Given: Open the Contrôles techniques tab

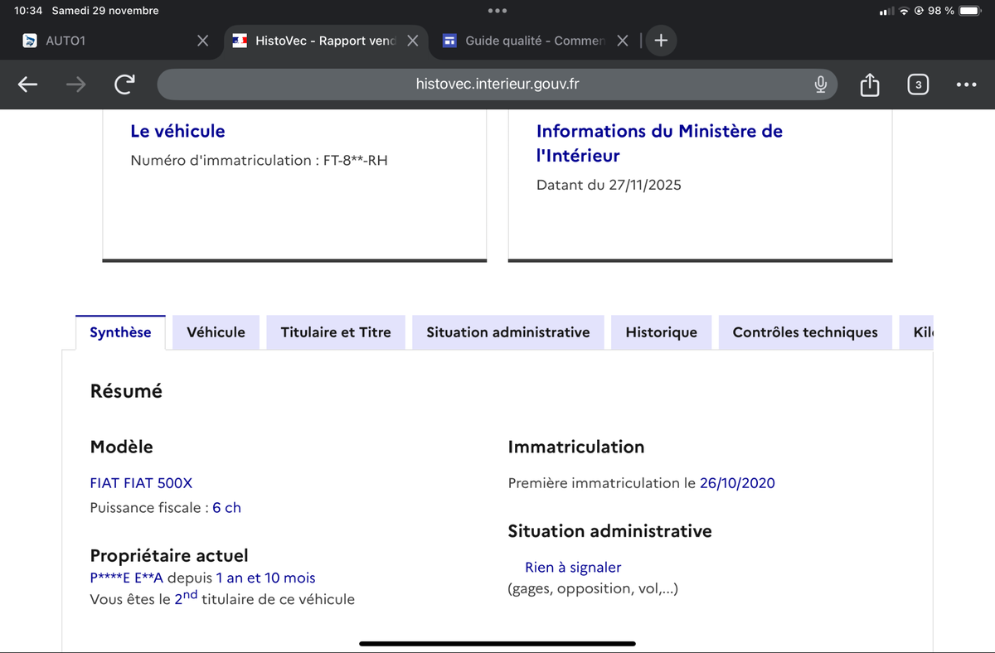Looking at the screenshot, I should click(805, 332).
